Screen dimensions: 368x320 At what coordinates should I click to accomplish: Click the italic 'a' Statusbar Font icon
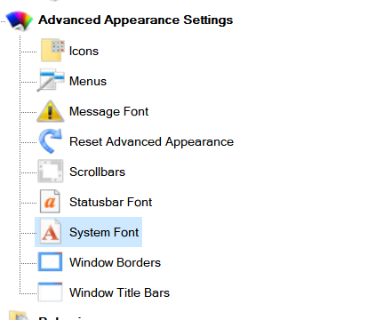pyautogui.click(x=50, y=202)
